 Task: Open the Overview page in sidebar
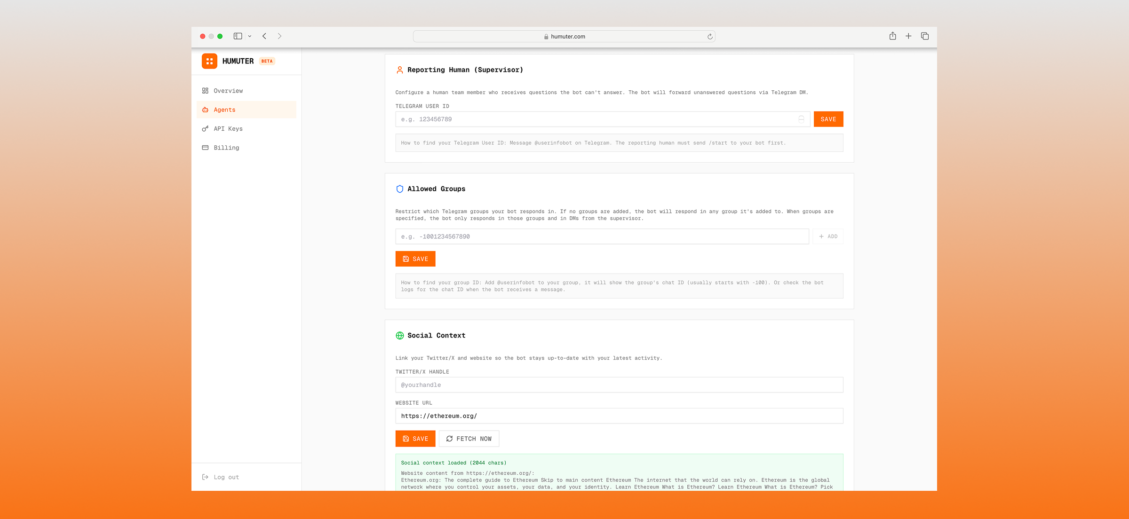(228, 91)
